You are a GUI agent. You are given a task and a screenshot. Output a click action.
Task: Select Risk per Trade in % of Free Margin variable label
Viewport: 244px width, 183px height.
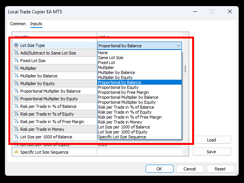[x=52, y=122]
